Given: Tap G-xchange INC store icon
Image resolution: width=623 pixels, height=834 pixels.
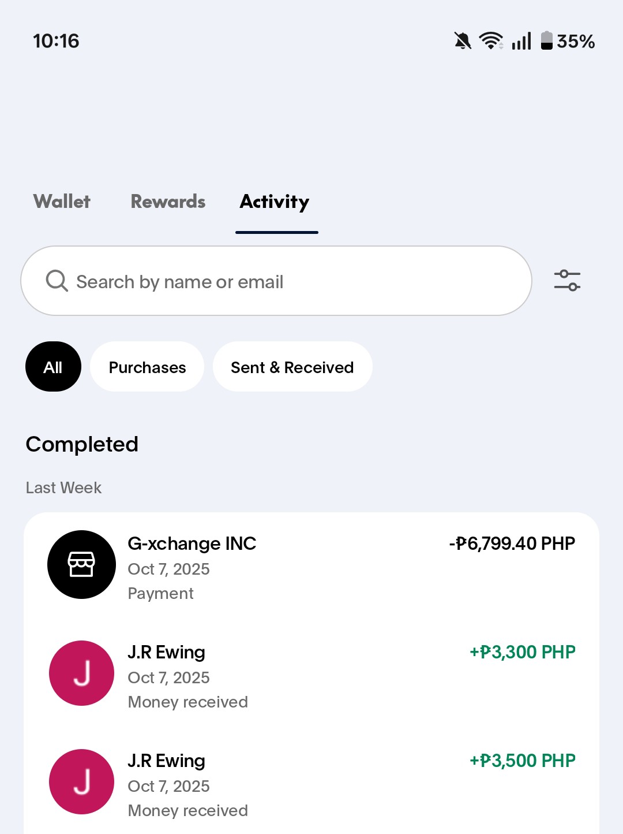Looking at the screenshot, I should pos(81,564).
